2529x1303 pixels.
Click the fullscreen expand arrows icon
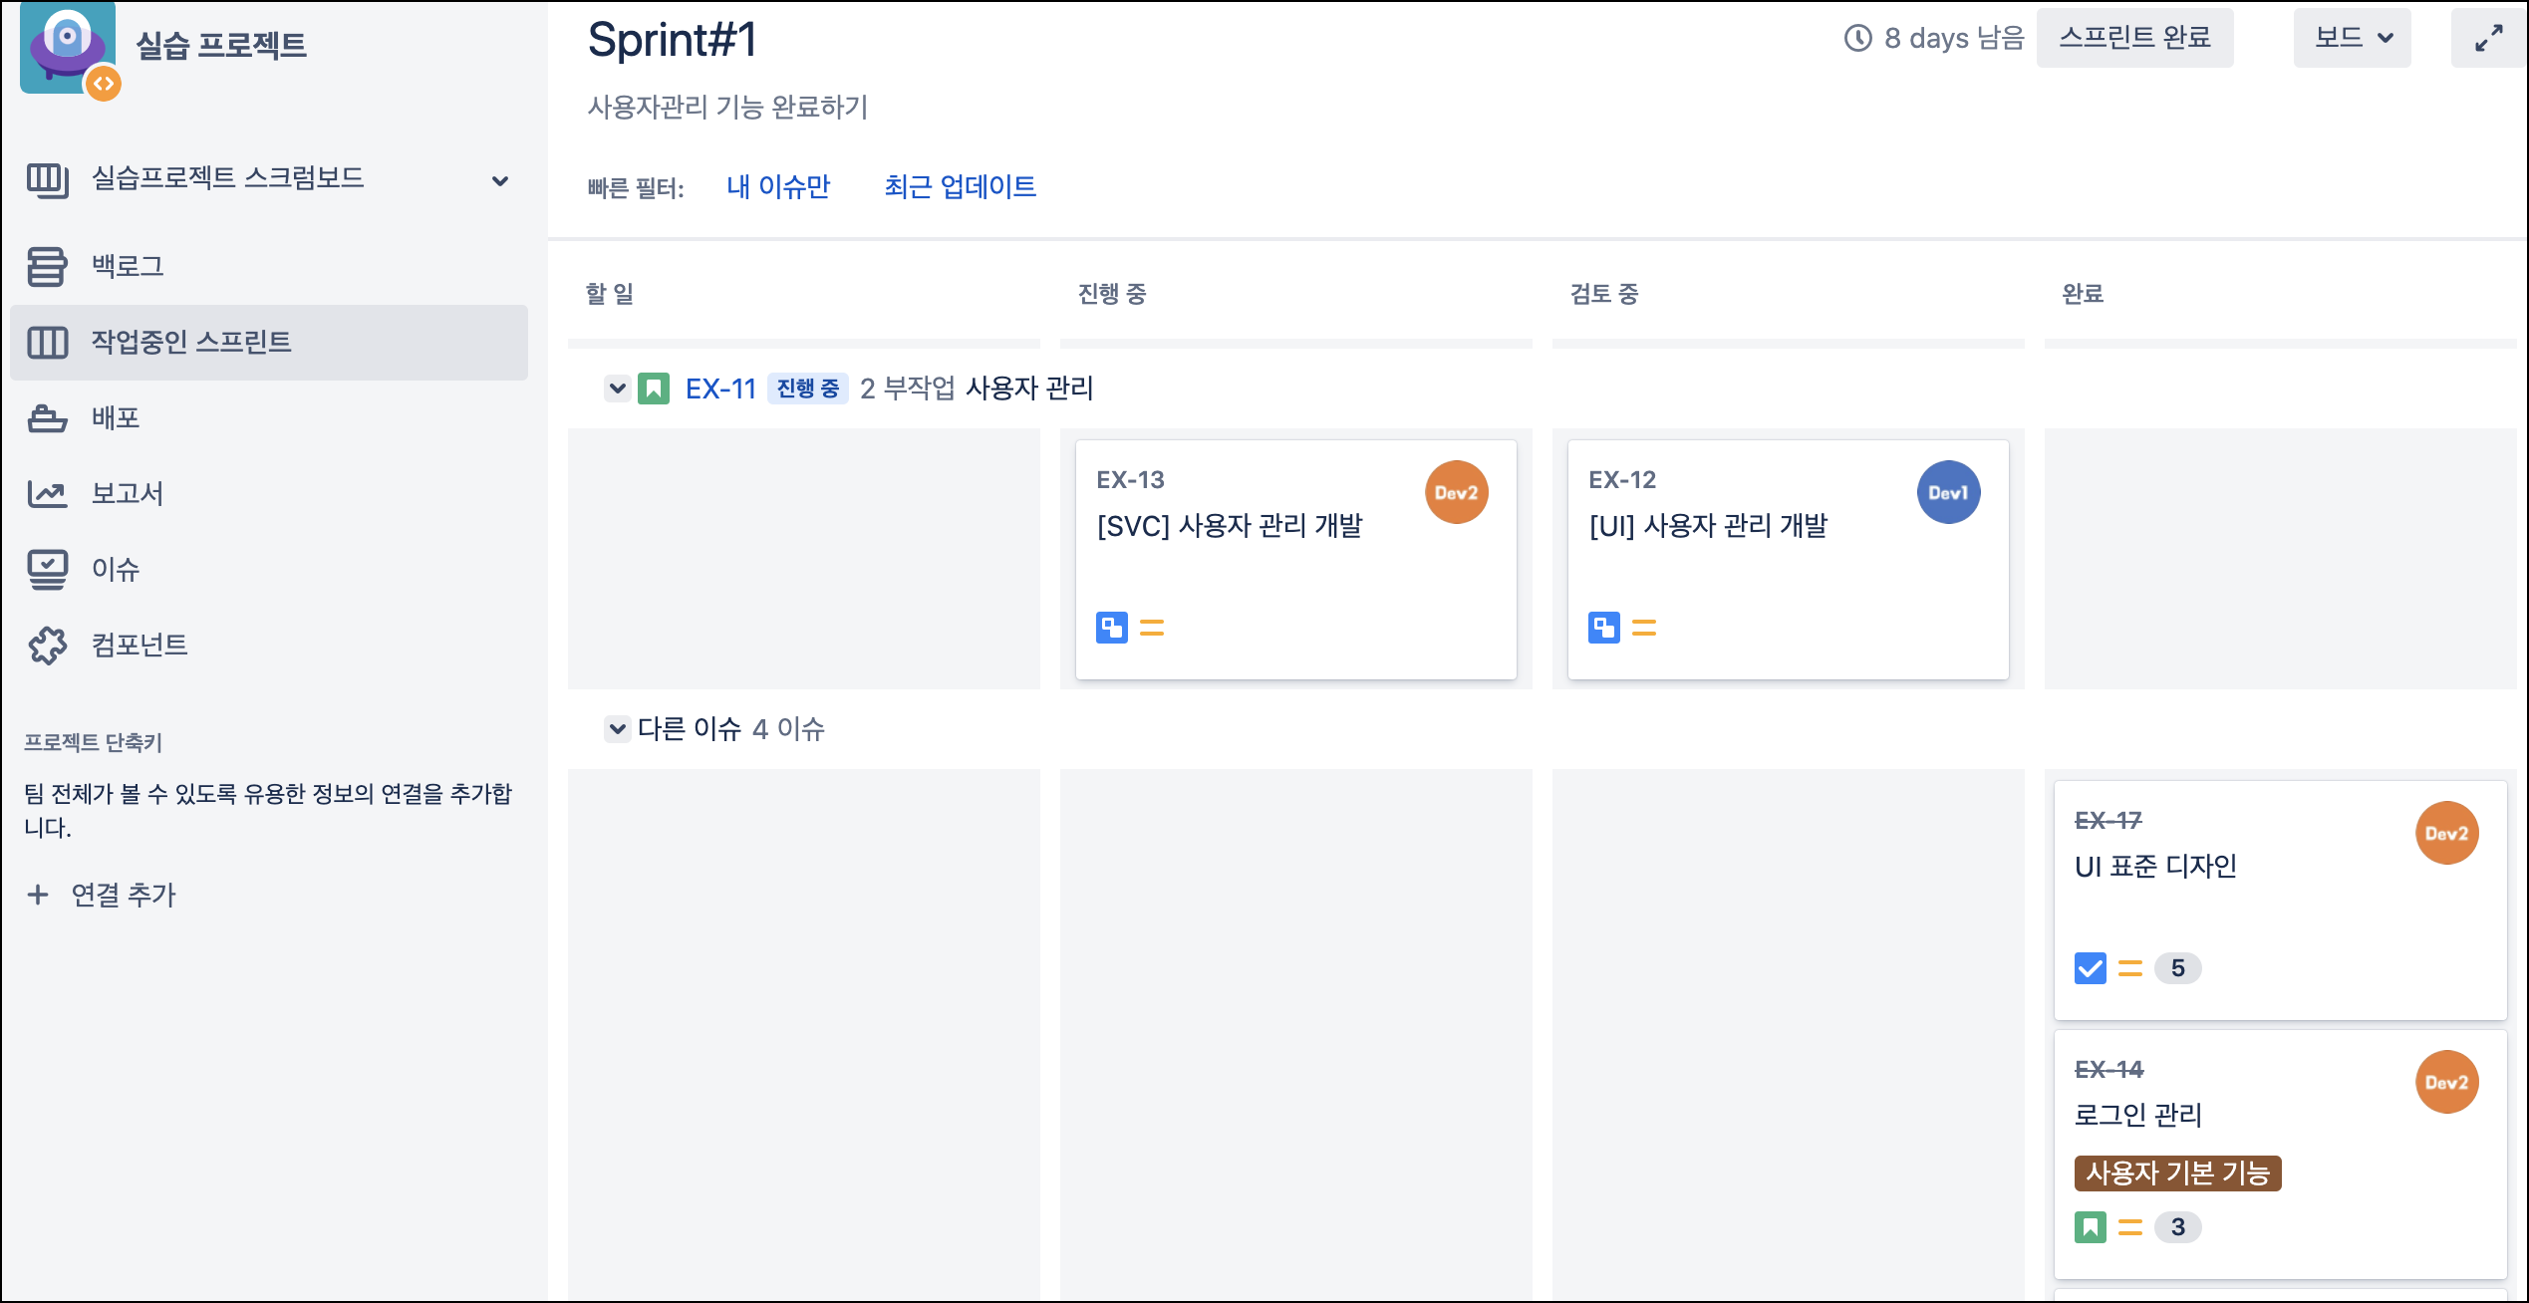pyautogui.click(x=2488, y=39)
